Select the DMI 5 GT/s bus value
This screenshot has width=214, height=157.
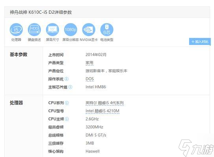coord(96,135)
